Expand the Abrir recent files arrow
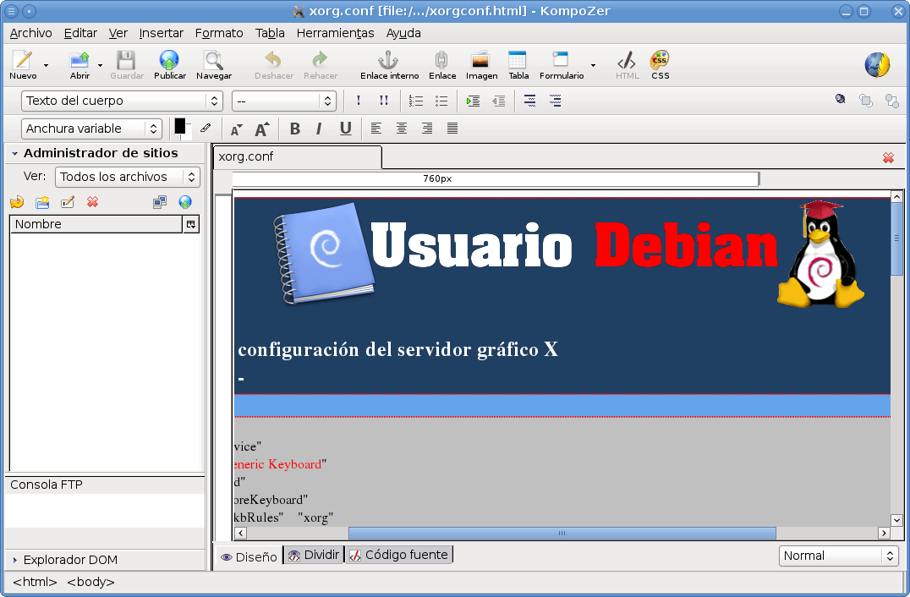This screenshot has height=597, width=910. click(x=101, y=65)
